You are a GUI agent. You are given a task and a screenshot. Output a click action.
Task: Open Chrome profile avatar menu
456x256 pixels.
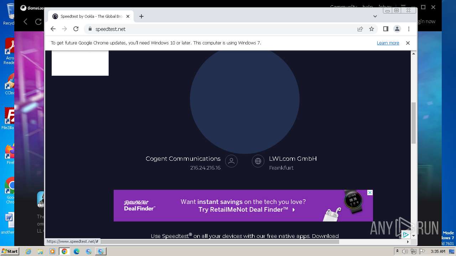point(397,29)
